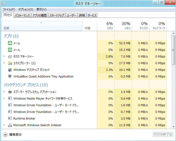The image size is (176, 141).
Task: Switch to the サービス tab
Action: (x=92, y=15)
